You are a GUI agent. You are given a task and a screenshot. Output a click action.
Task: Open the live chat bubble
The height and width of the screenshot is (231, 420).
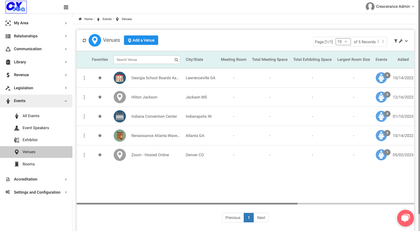pos(405,218)
